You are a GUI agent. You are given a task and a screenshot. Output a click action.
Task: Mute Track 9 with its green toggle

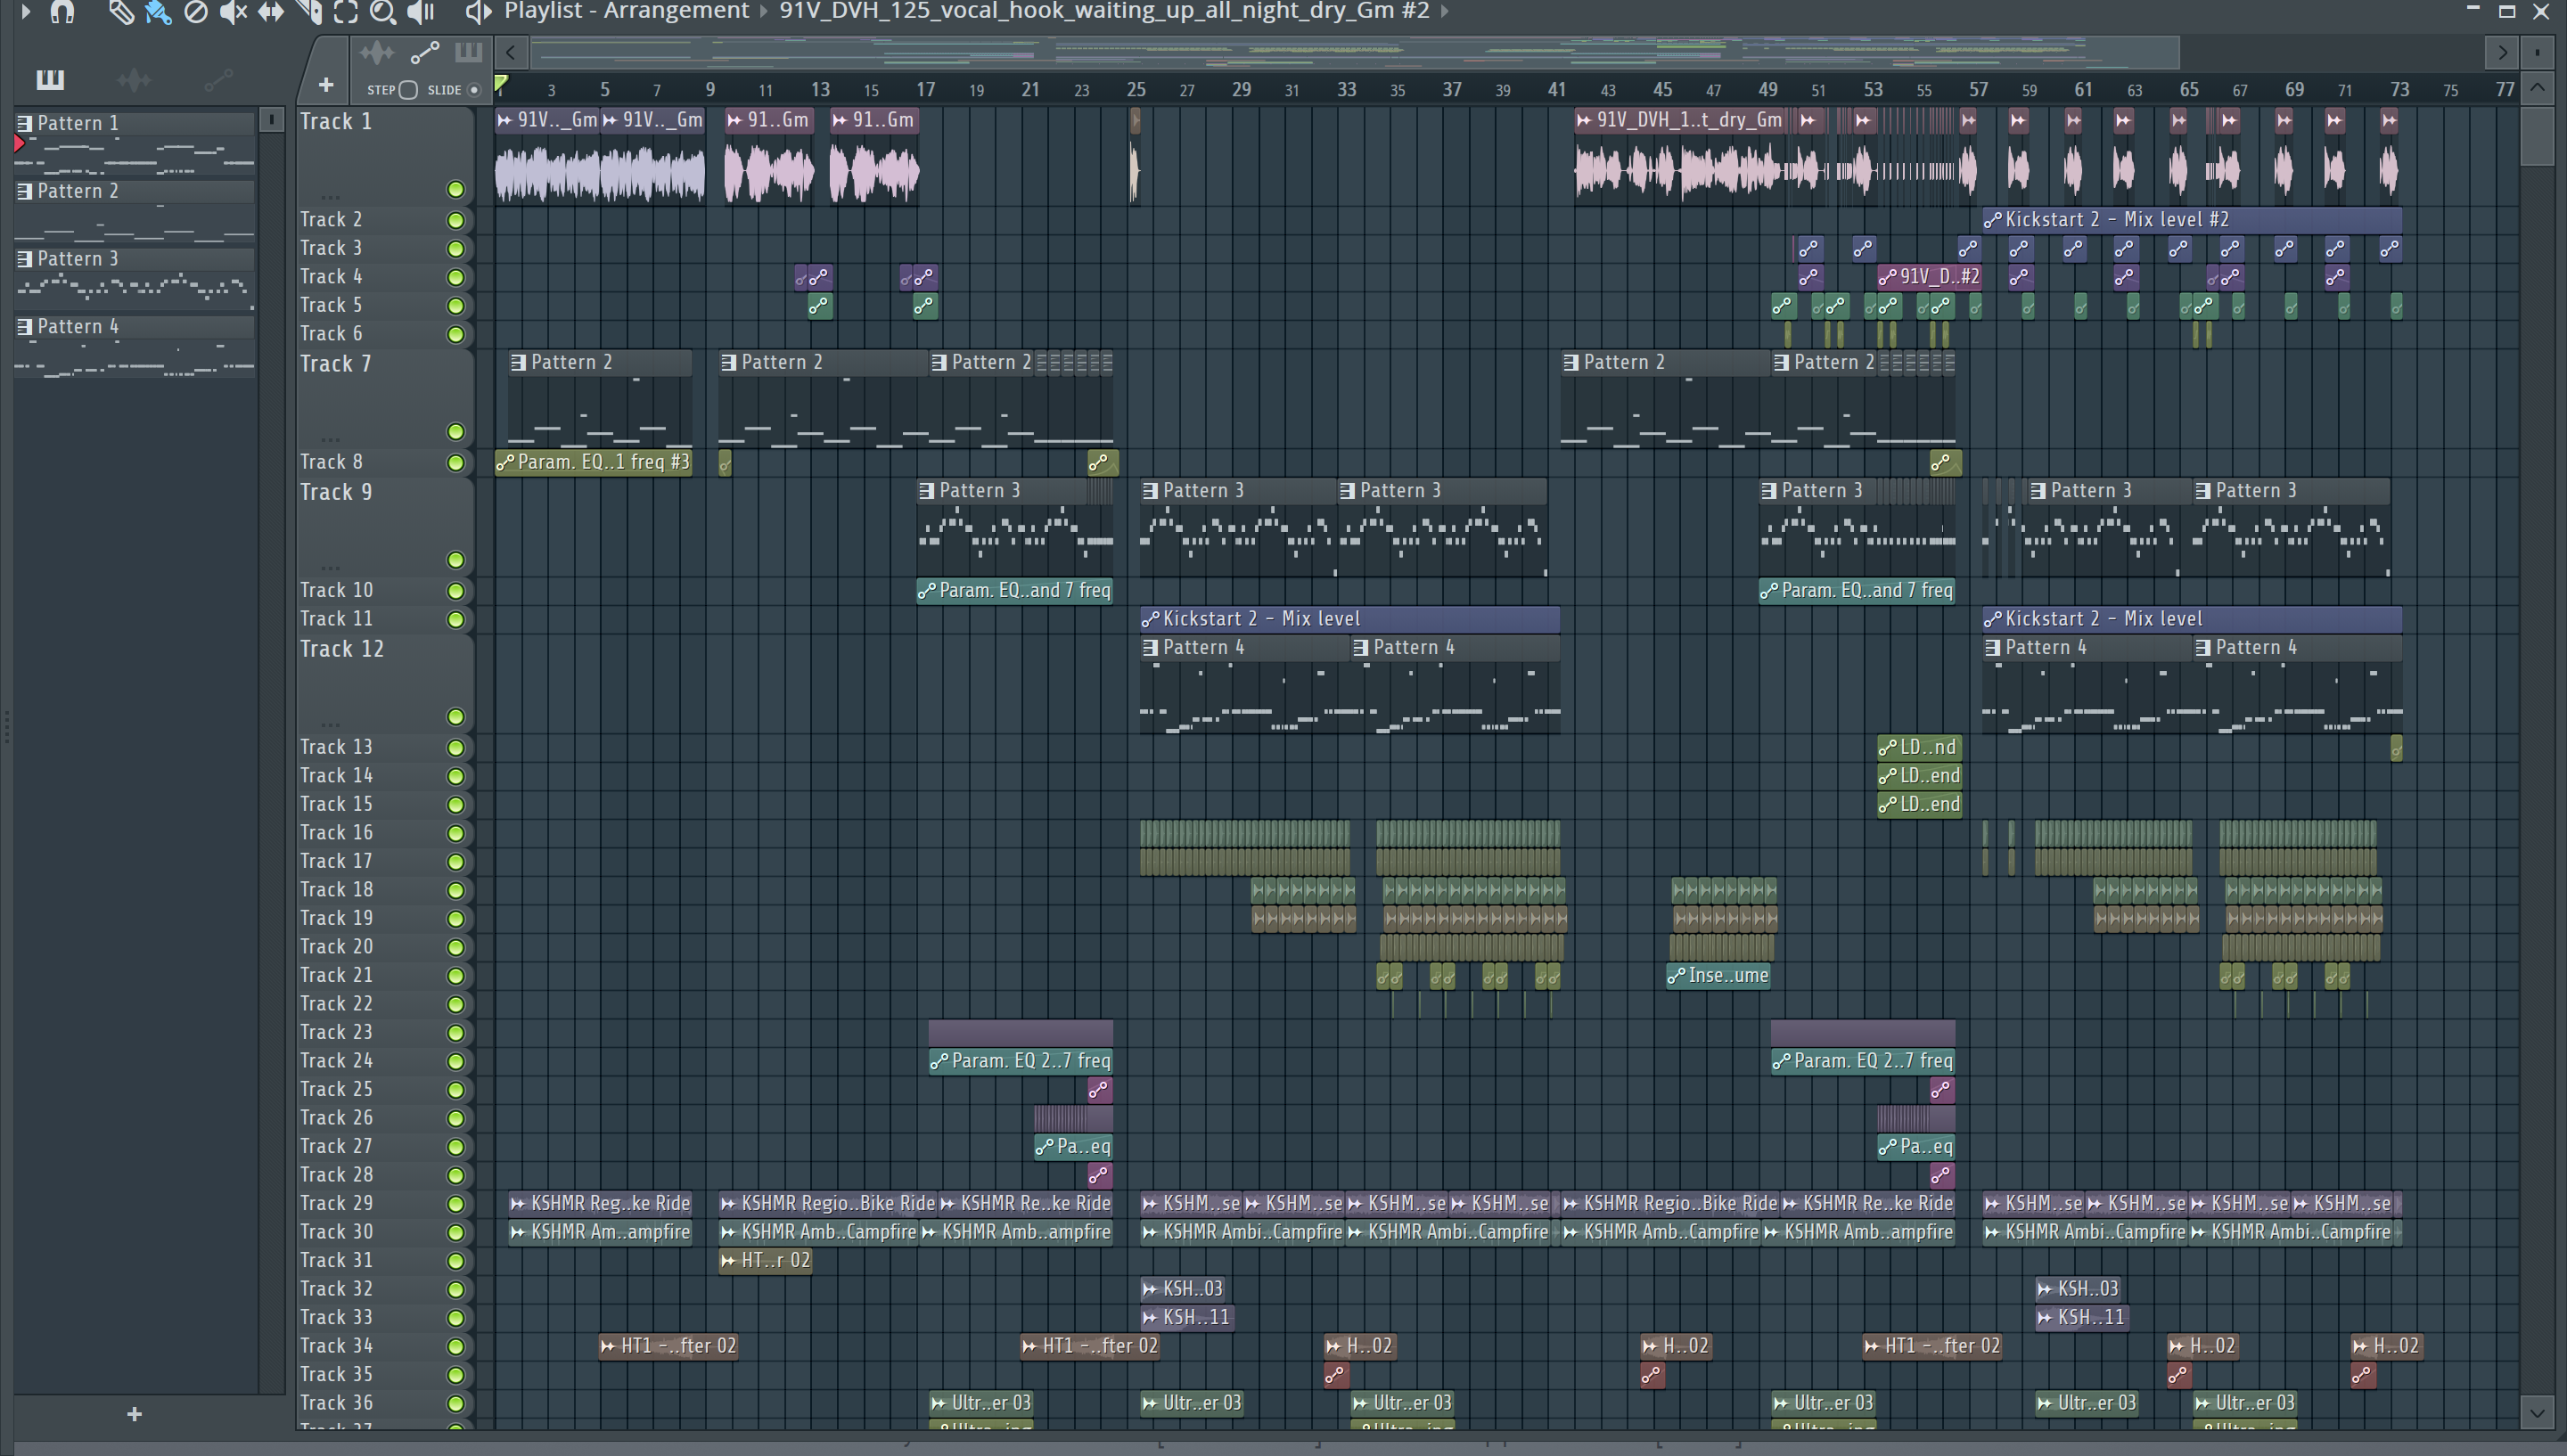click(456, 560)
